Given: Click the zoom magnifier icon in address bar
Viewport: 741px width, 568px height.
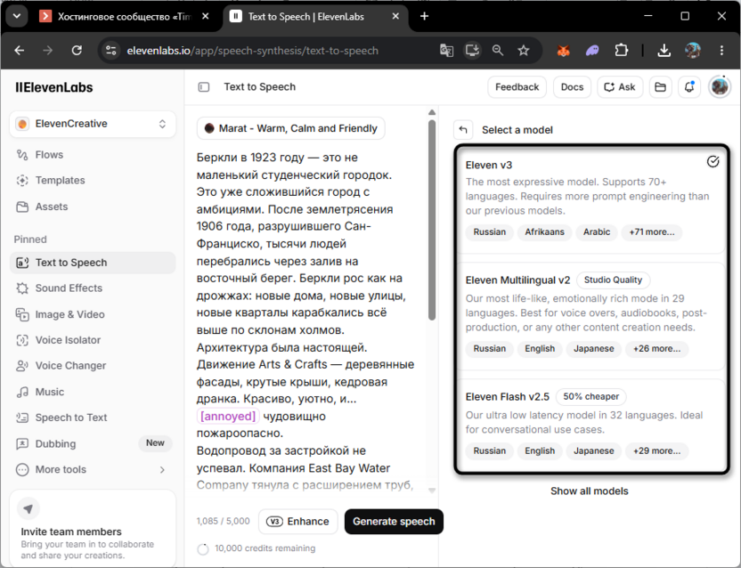Looking at the screenshot, I should 498,50.
